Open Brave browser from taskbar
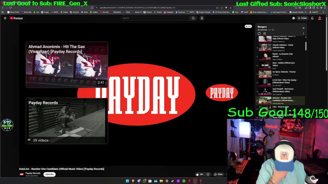The width and height of the screenshot is (328, 184). [133, 181]
